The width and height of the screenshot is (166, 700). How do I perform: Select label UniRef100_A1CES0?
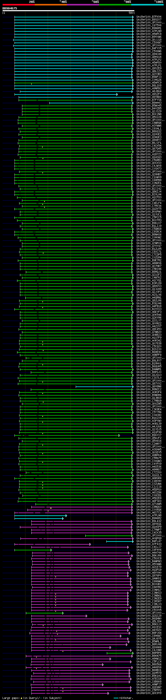149,627
